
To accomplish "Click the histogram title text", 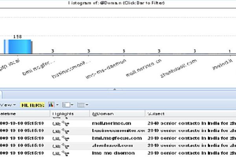I will click(x=116, y=3).
